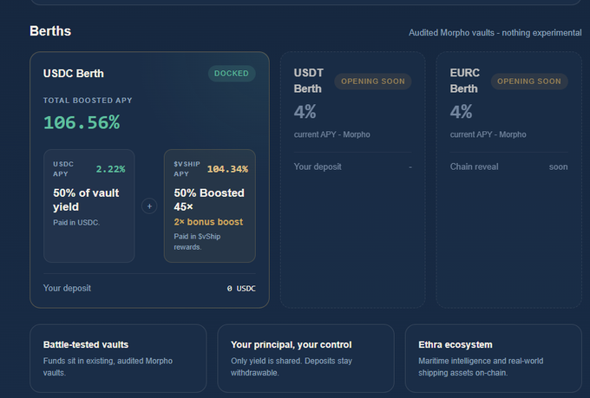Click the $VSHIP APY label
This screenshot has height=398, width=590.
[187, 169]
